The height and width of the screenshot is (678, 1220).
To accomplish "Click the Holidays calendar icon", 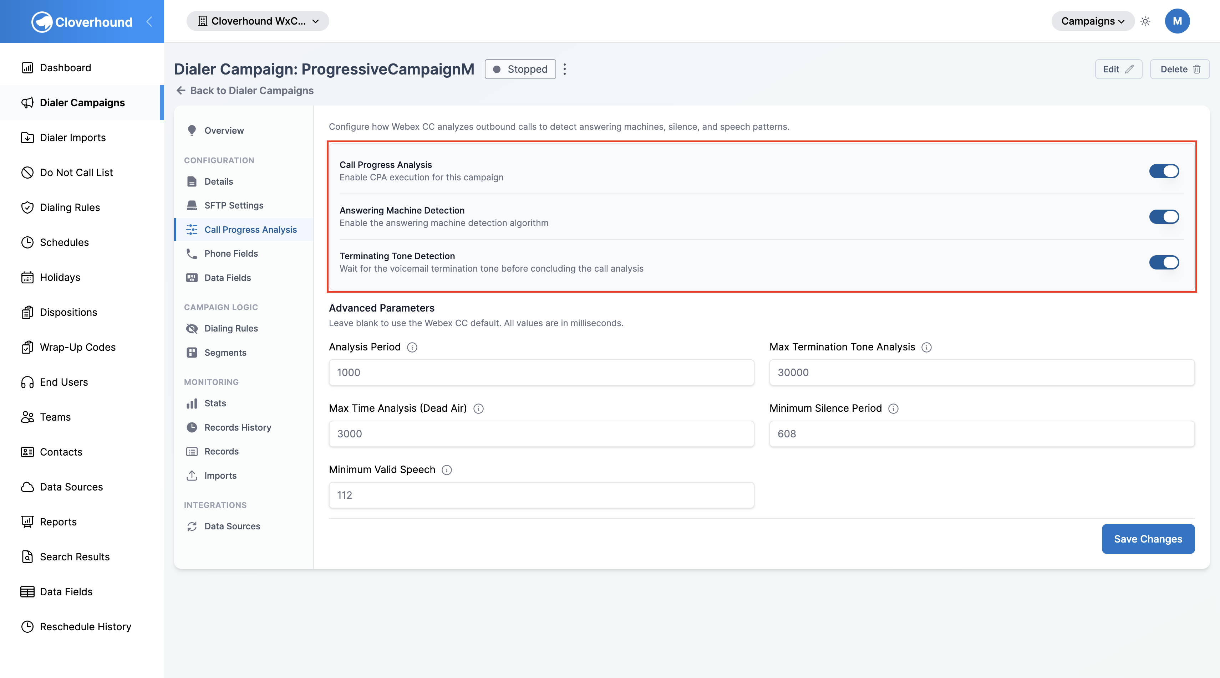I will tap(27, 277).
